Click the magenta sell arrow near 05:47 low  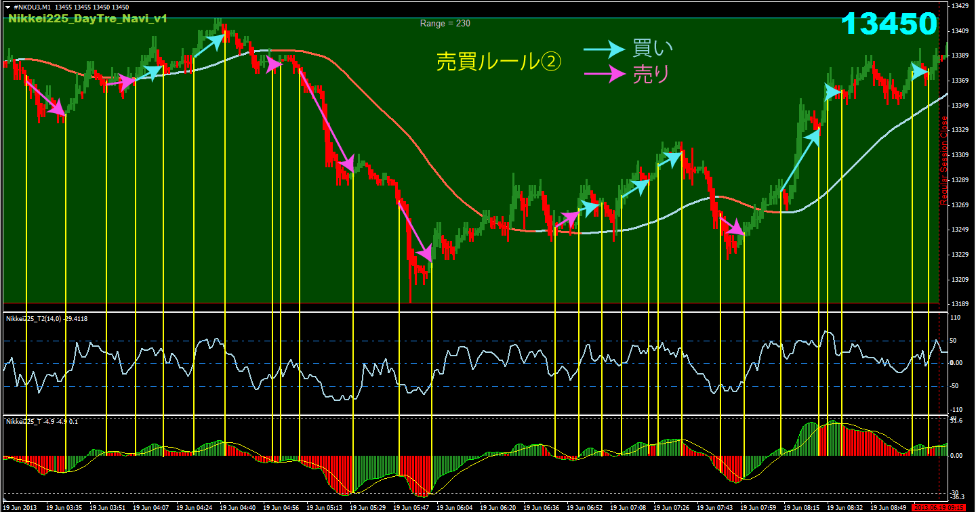point(415,230)
